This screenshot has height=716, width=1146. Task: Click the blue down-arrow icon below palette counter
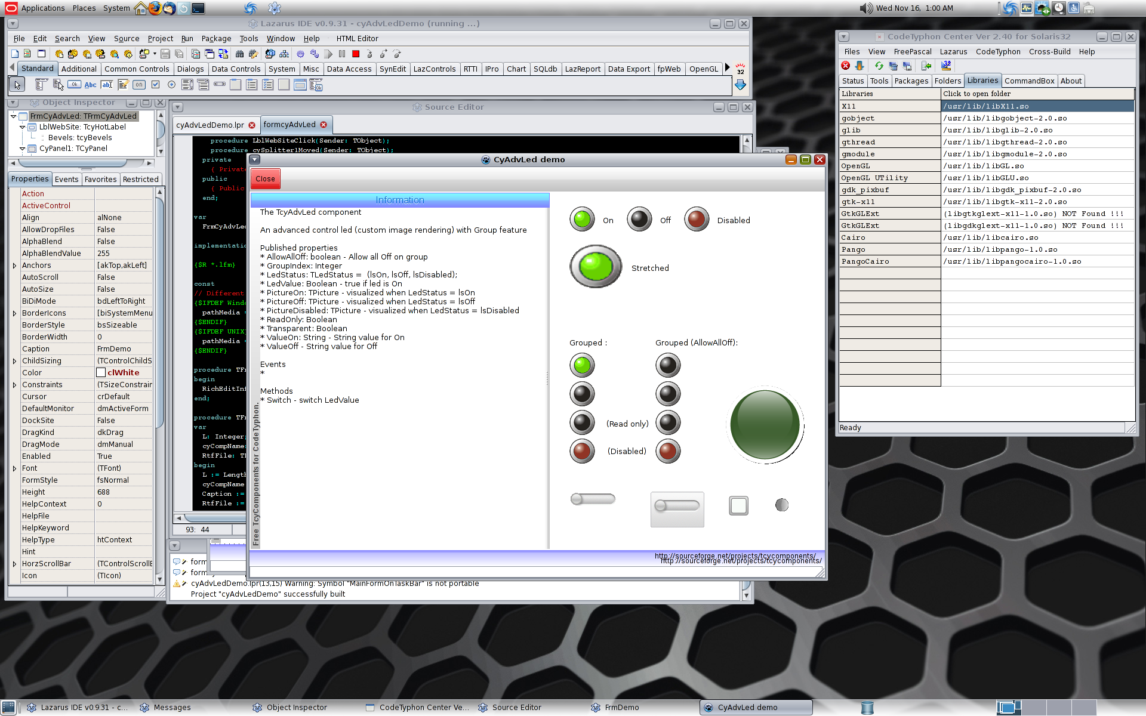tap(740, 85)
